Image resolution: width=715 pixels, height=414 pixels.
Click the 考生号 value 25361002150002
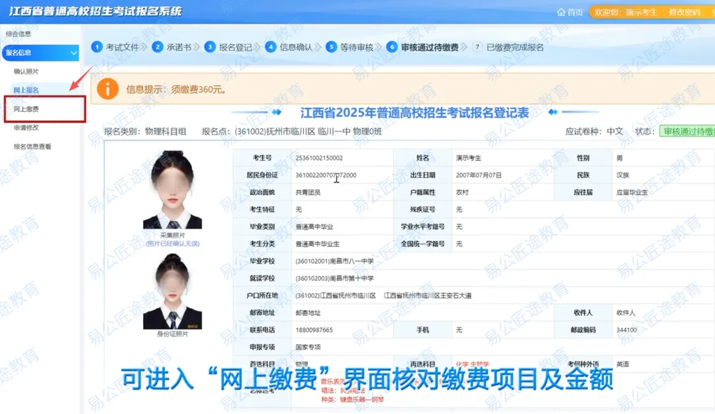coord(319,158)
